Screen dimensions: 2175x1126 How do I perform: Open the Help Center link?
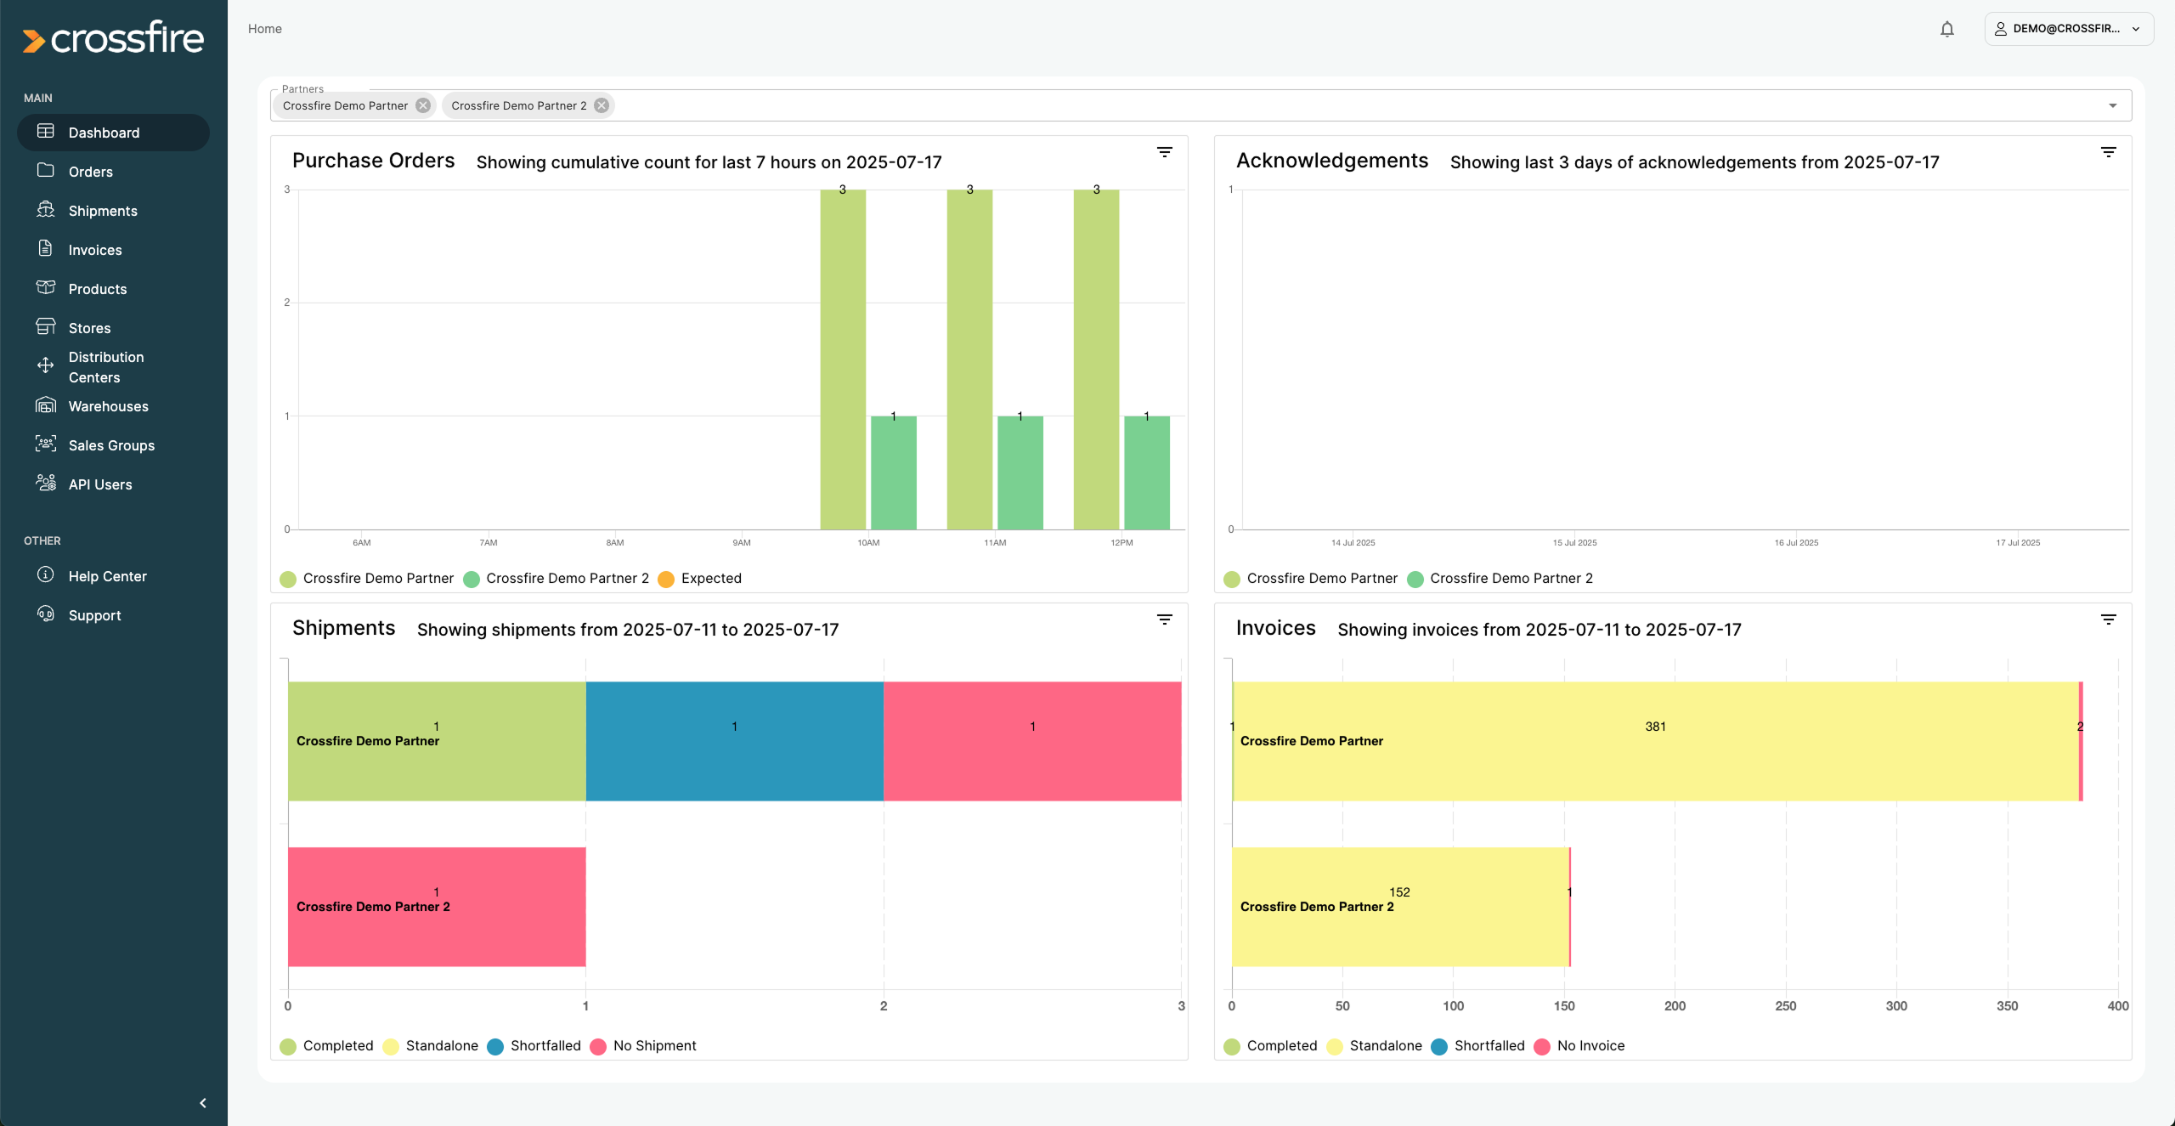coord(108,576)
